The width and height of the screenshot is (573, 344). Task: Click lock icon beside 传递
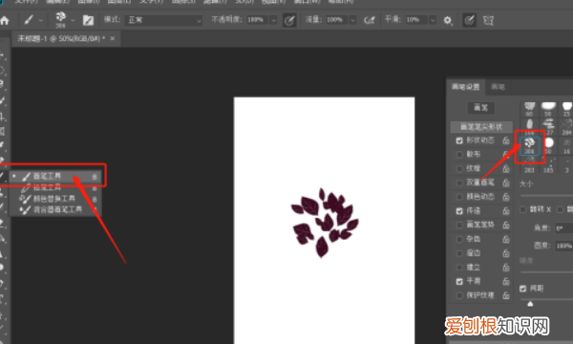point(506,210)
